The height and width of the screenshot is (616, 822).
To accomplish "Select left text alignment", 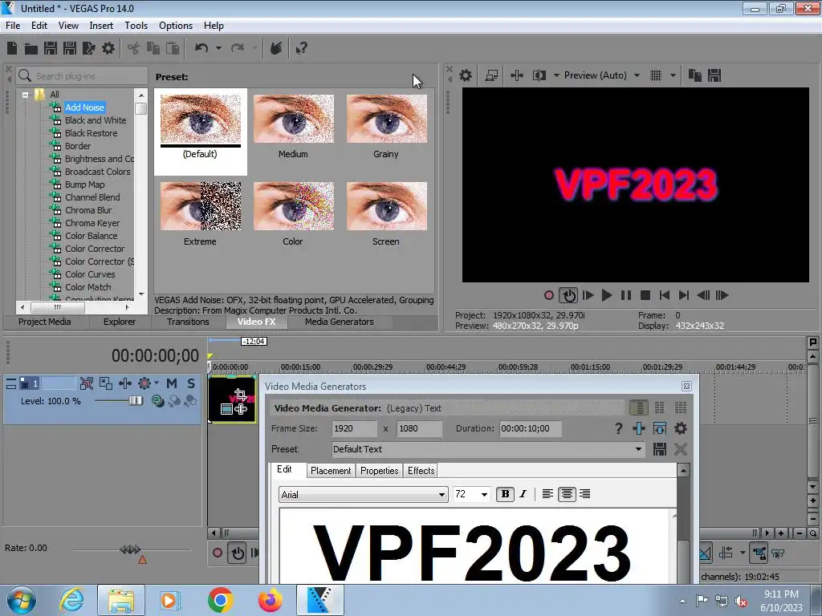I will click(x=547, y=494).
